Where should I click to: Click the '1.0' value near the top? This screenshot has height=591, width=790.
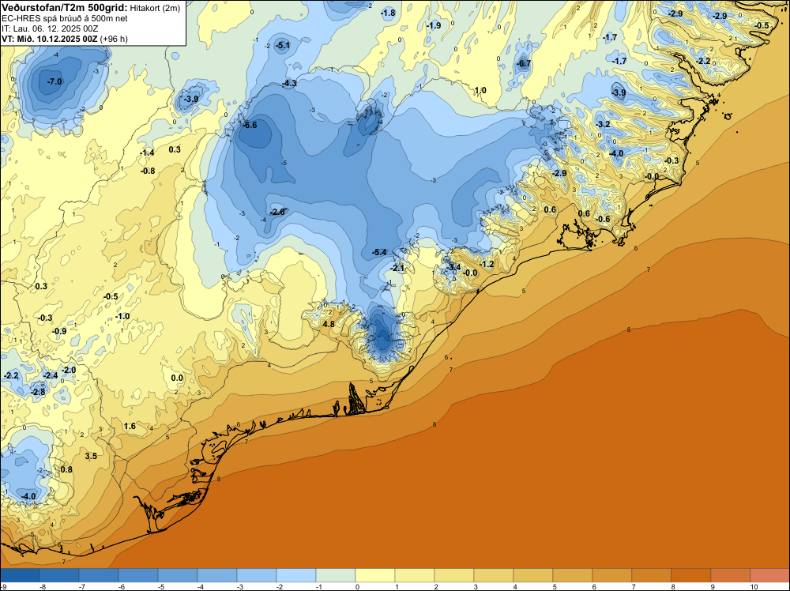(480, 91)
